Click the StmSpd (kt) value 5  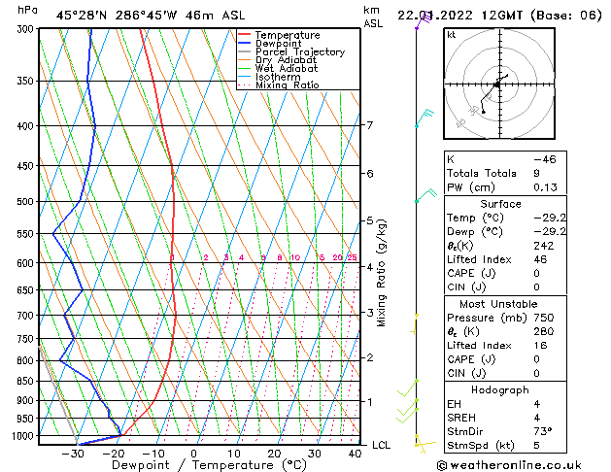pos(537,446)
